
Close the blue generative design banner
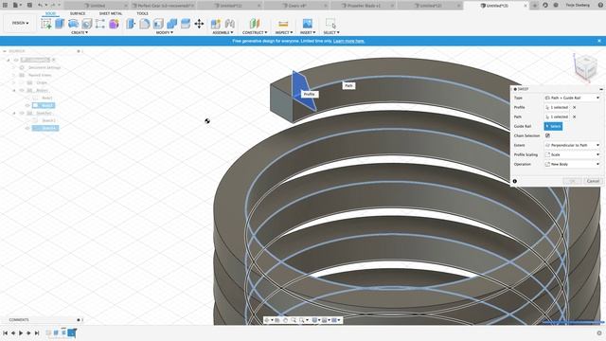(x=599, y=41)
